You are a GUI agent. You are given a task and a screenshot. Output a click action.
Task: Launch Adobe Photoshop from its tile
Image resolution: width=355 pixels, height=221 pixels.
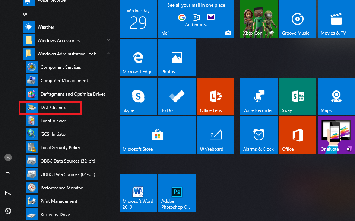177,193
